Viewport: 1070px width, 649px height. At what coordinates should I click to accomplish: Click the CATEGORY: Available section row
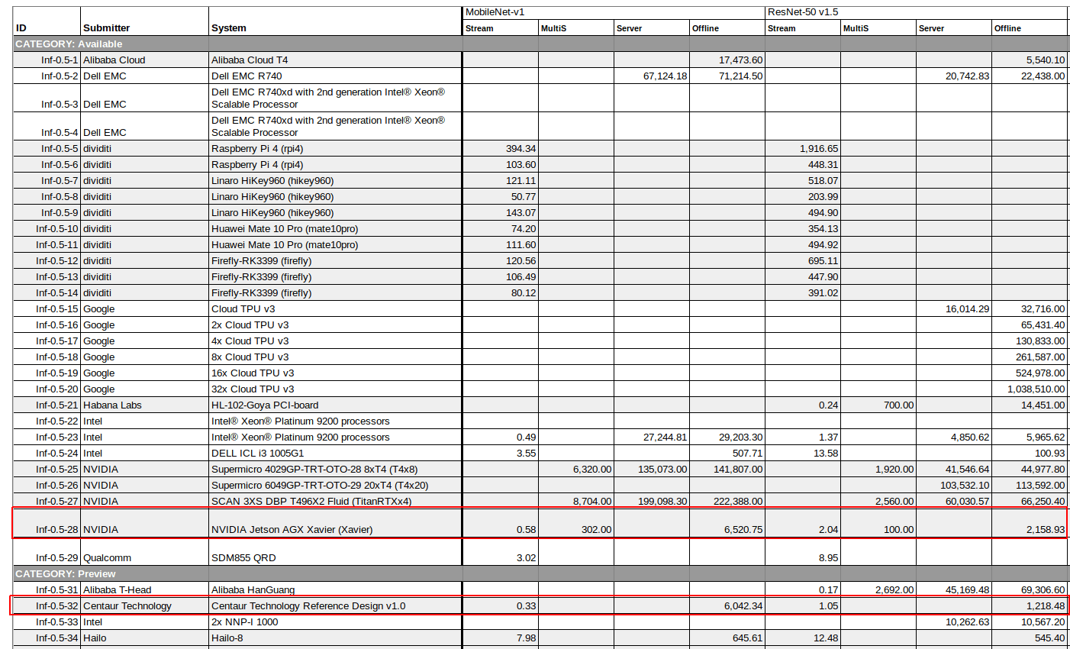coord(541,44)
